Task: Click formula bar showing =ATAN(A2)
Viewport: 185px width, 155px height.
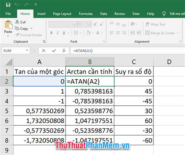Action: point(128,51)
